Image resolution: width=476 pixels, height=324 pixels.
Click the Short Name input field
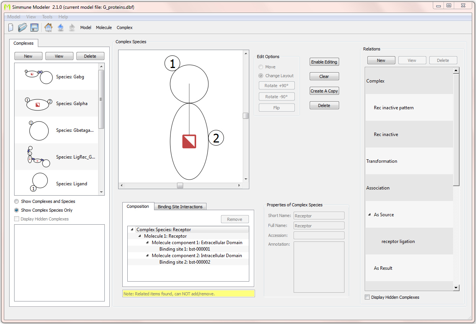point(319,216)
